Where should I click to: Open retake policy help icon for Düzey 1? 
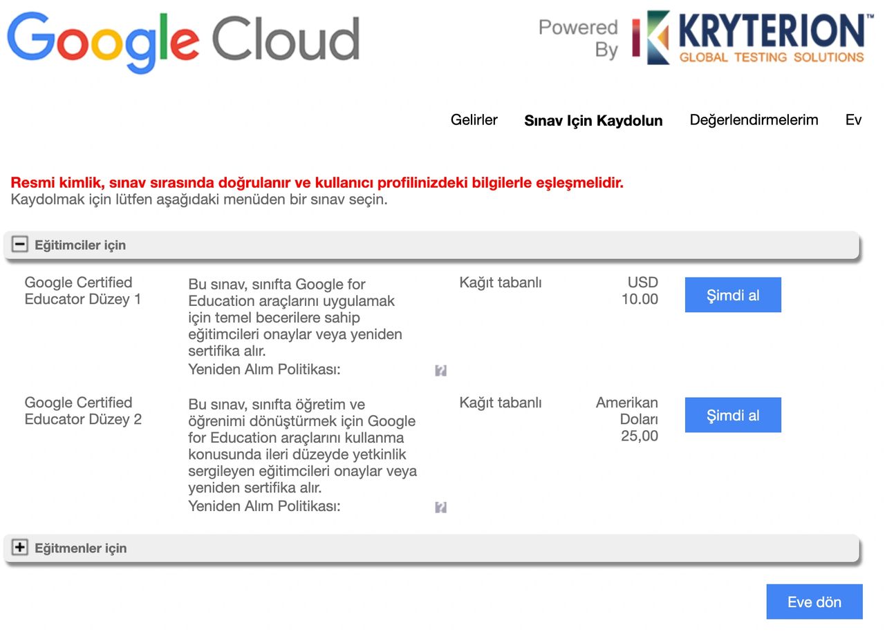[440, 371]
